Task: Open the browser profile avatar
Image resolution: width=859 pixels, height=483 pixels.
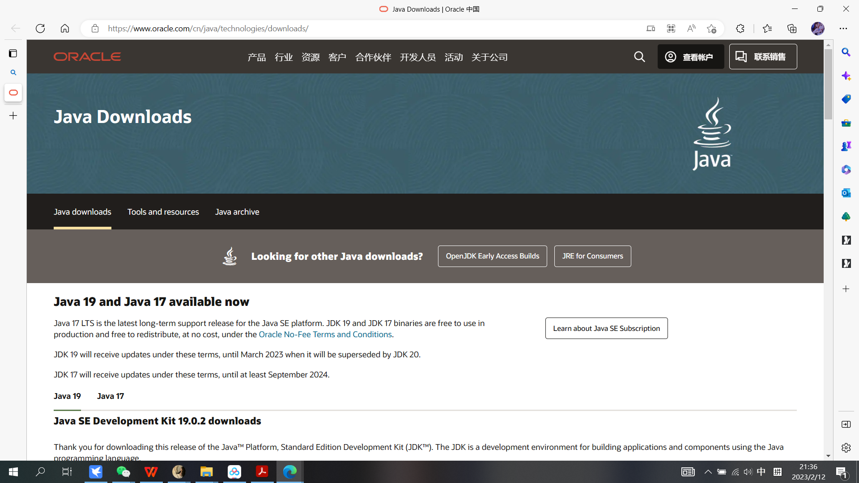Action: point(818,29)
